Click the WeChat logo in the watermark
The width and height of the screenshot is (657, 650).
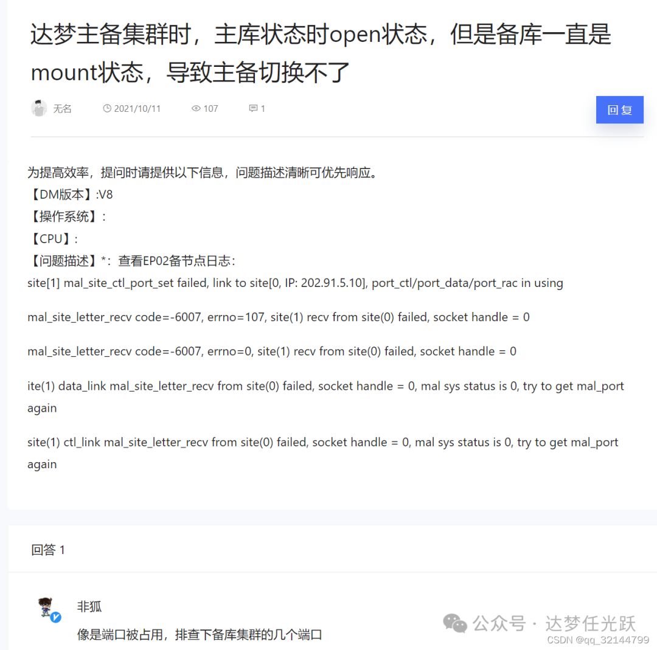tap(454, 623)
